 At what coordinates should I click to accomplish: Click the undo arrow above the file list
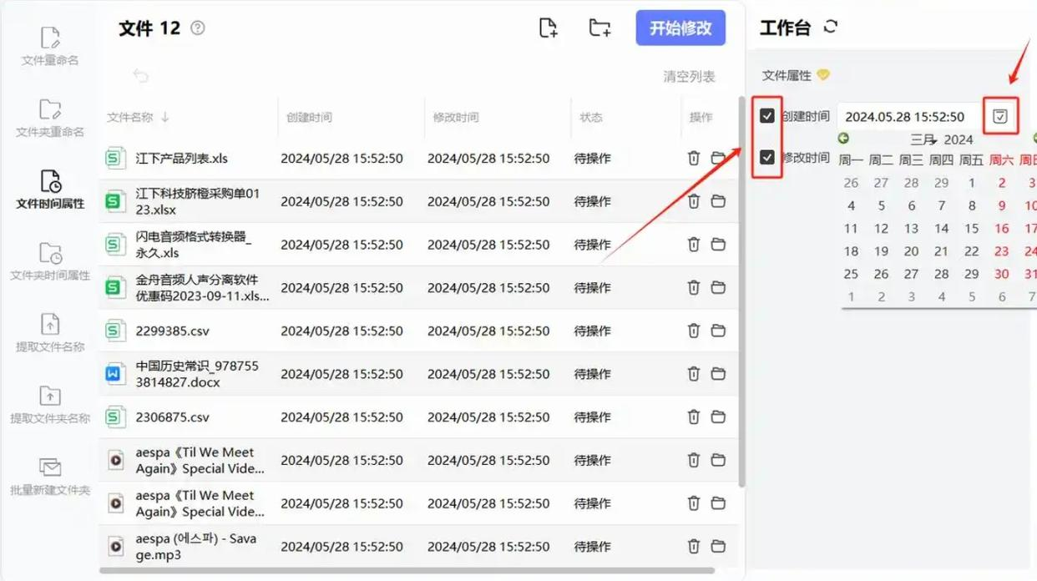pos(140,76)
